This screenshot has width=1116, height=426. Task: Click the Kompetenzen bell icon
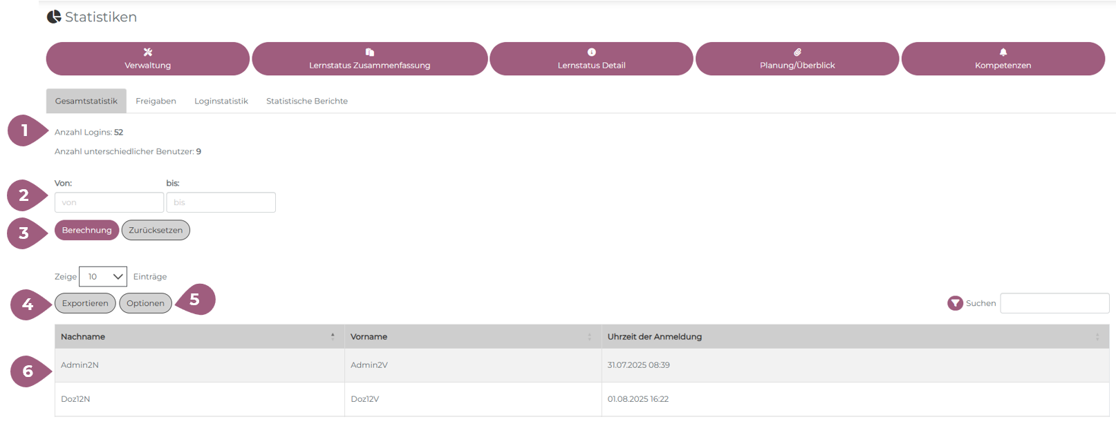1003,52
